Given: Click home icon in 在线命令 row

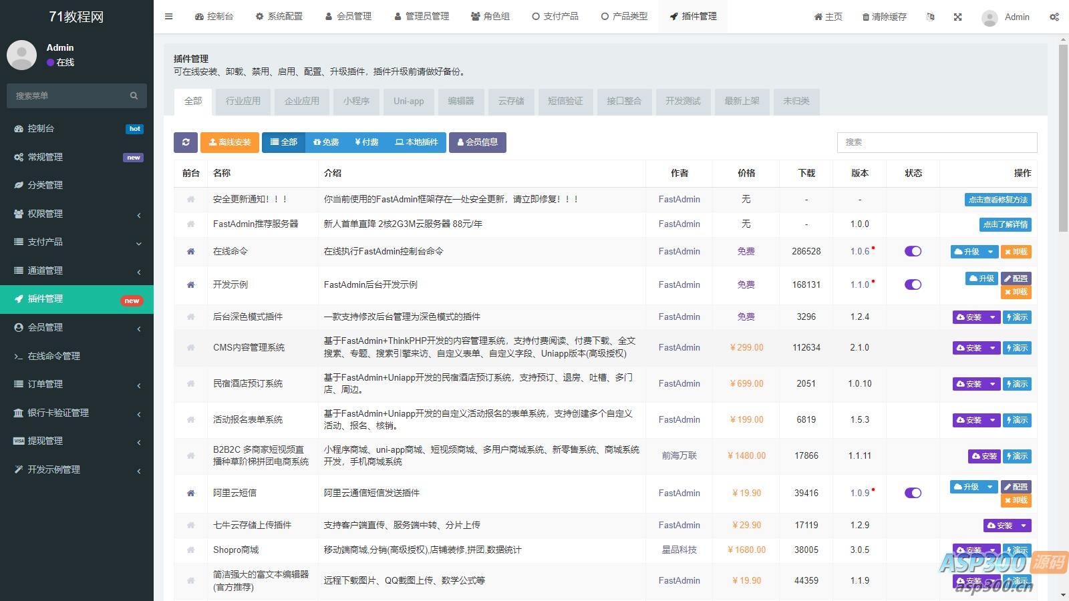Looking at the screenshot, I should [190, 252].
